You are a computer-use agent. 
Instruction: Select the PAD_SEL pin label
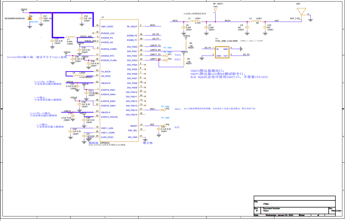pyautogui.click(x=132, y=130)
